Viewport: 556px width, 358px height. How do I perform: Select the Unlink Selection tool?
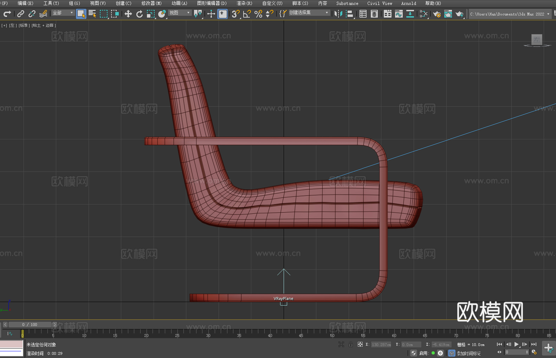pos(32,14)
